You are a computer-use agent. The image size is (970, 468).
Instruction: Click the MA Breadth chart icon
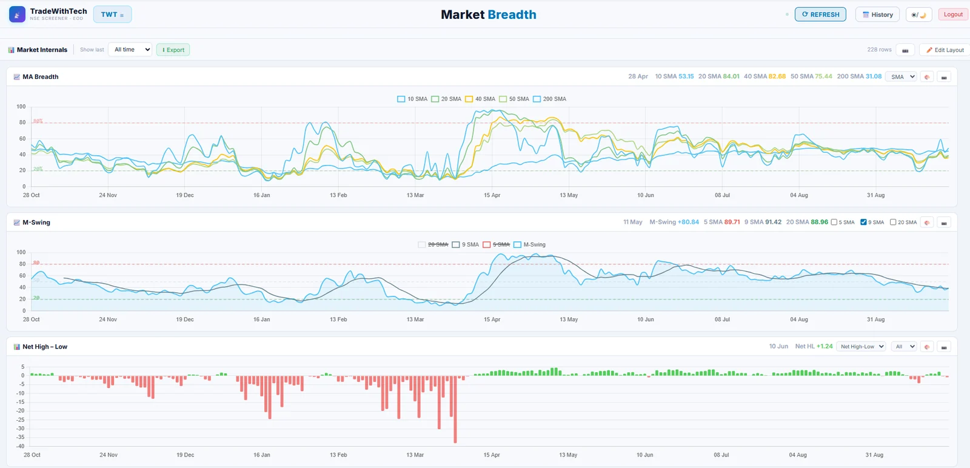point(17,77)
